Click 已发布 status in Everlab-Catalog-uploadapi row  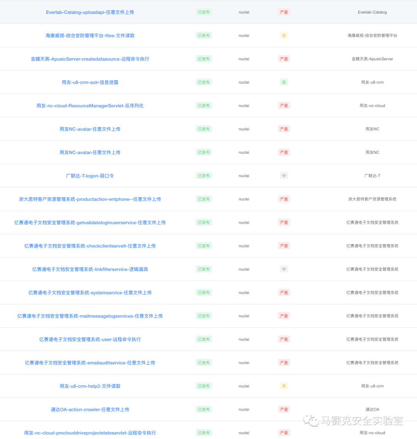204,12
